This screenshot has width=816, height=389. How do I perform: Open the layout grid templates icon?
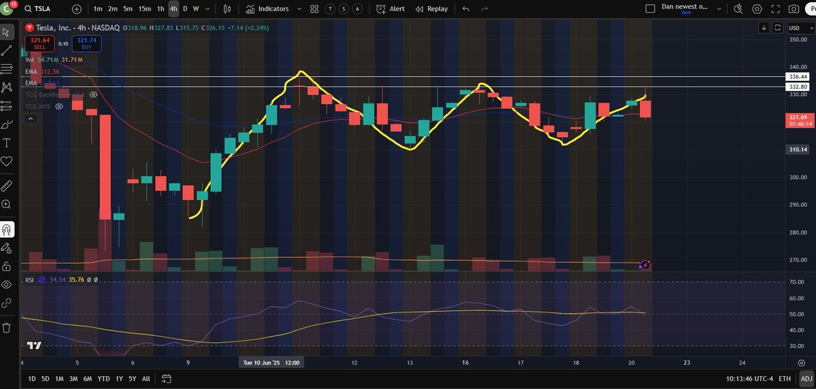tap(314, 9)
